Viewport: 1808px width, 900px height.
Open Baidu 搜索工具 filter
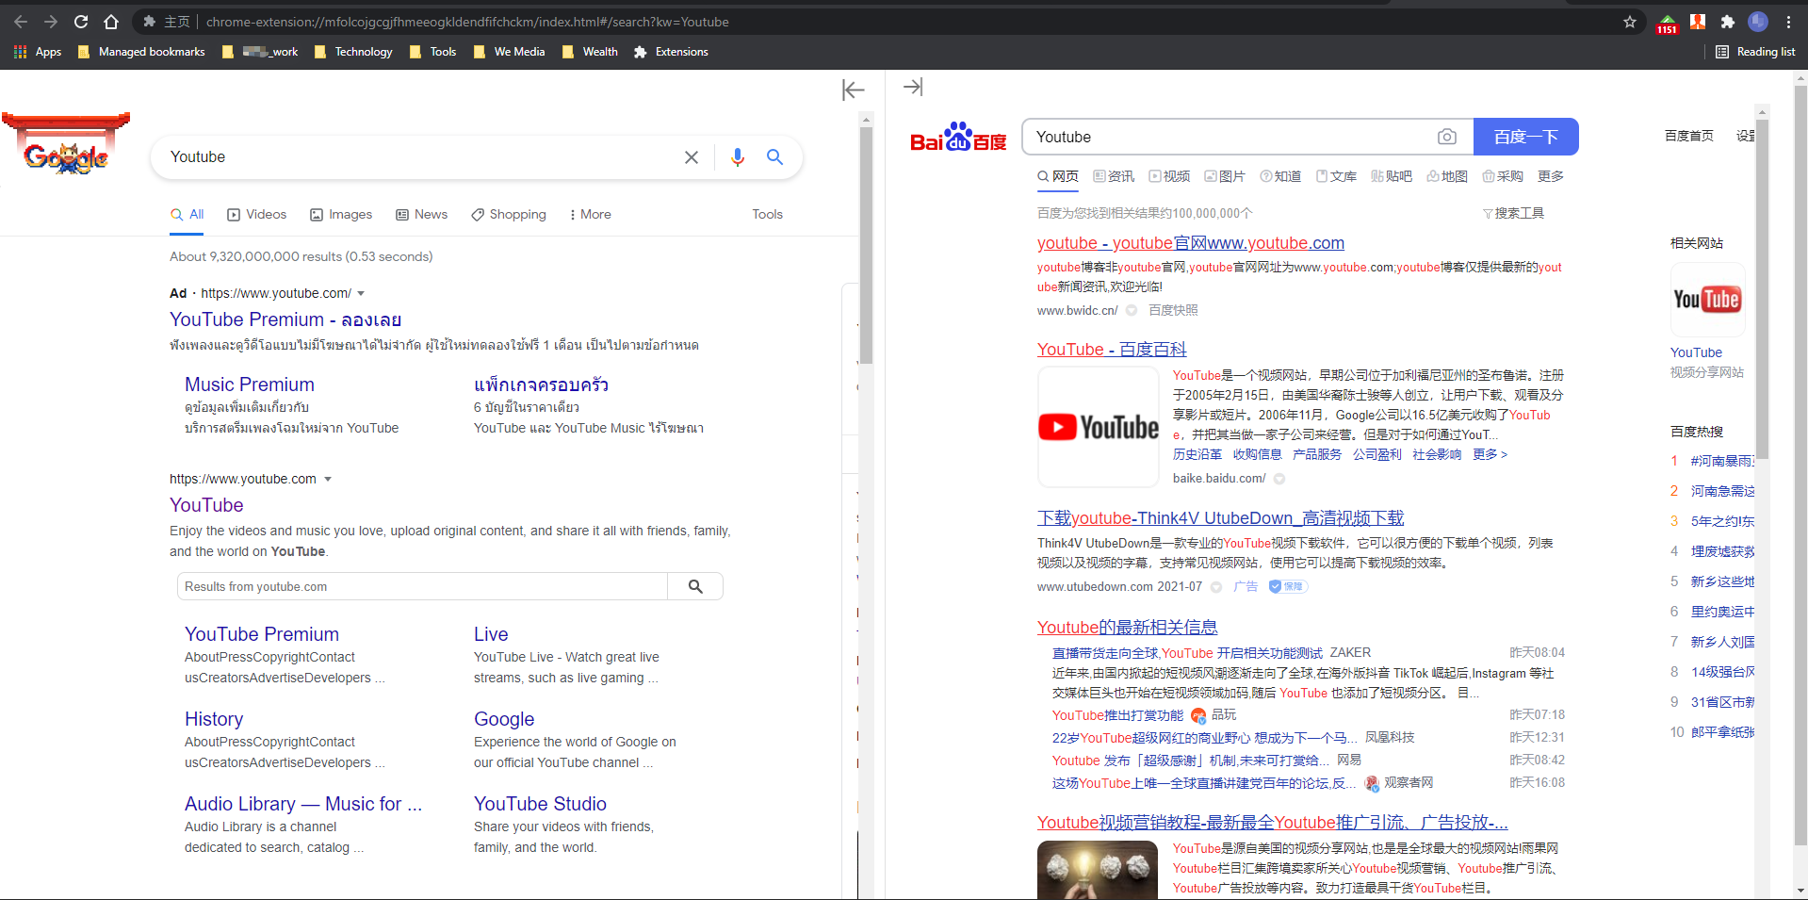(1513, 214)
